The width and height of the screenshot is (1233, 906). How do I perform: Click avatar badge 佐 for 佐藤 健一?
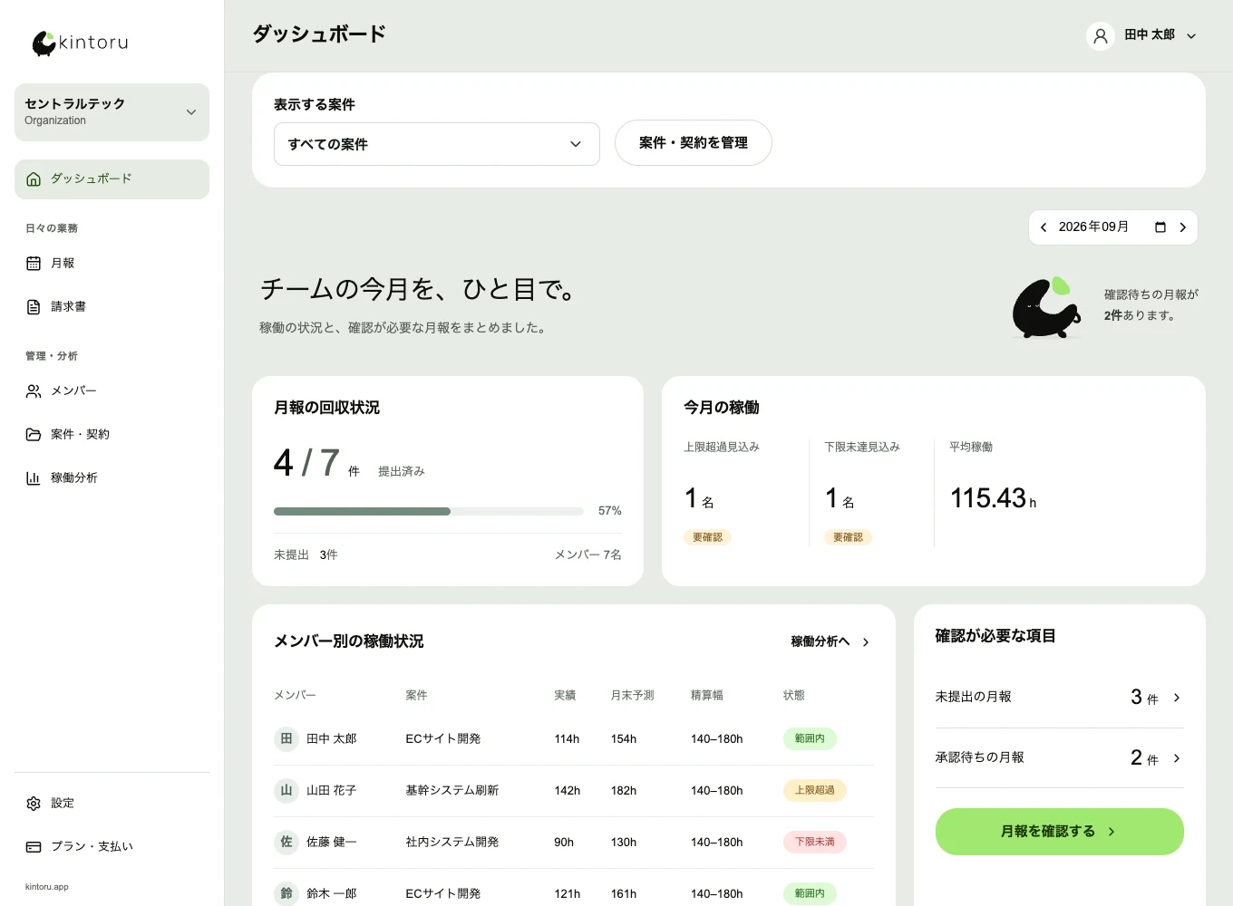pos(286,843)
